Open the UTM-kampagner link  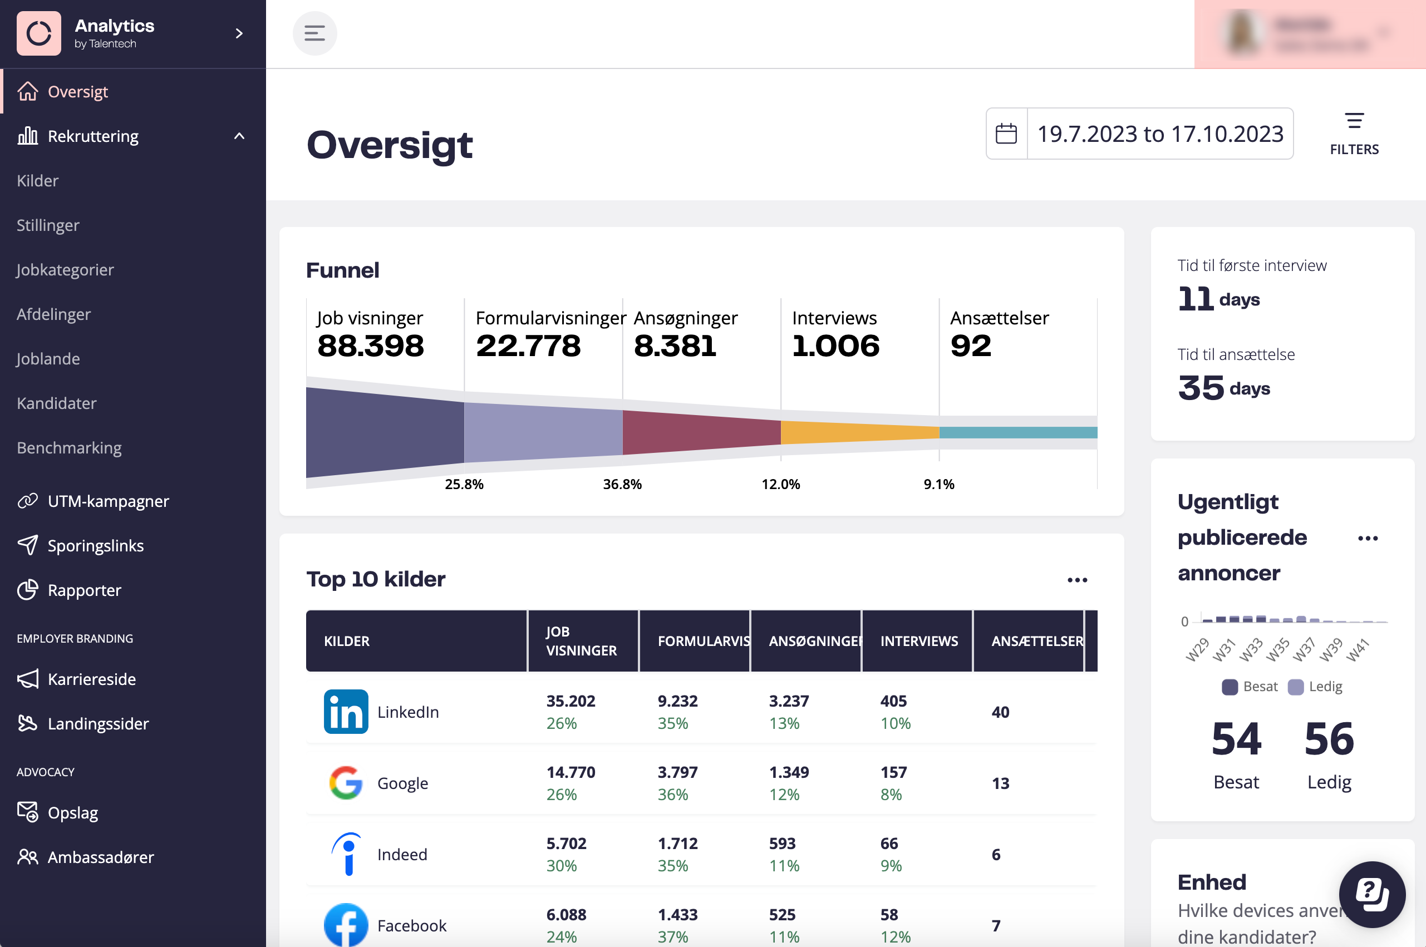108,501
